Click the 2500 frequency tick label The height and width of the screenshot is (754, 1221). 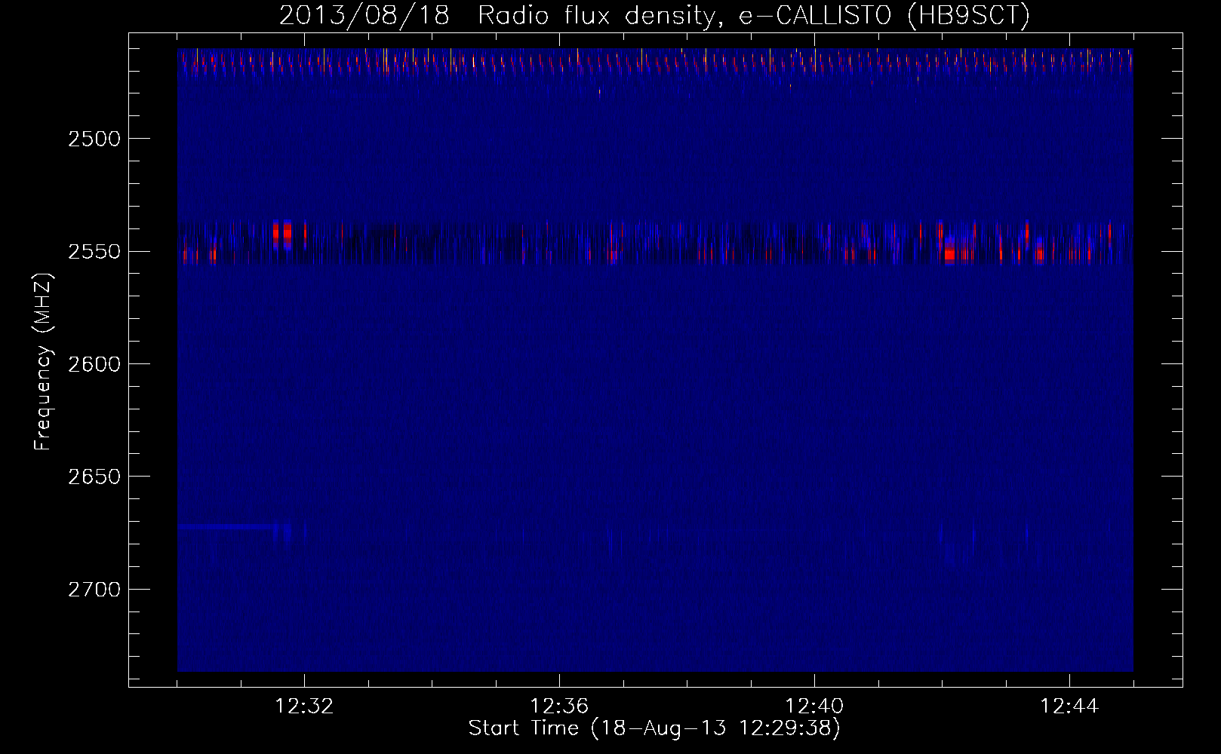point(94,139)
